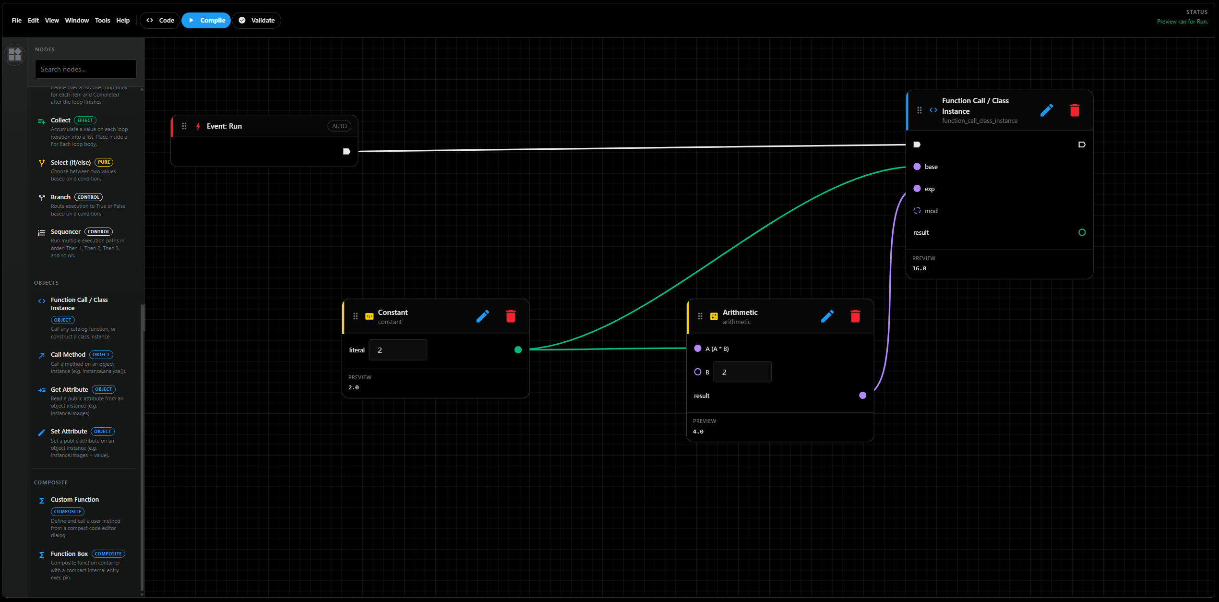
Task: Click the Compile button
Action: (x=206, y=20)
